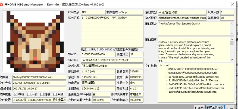The width and height of the screenshot is (238, 109).
Task: Click the up arrow of 游戏简介 scrollbar
Action: 232,24
